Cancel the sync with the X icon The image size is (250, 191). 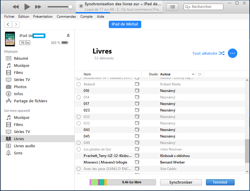81,6
